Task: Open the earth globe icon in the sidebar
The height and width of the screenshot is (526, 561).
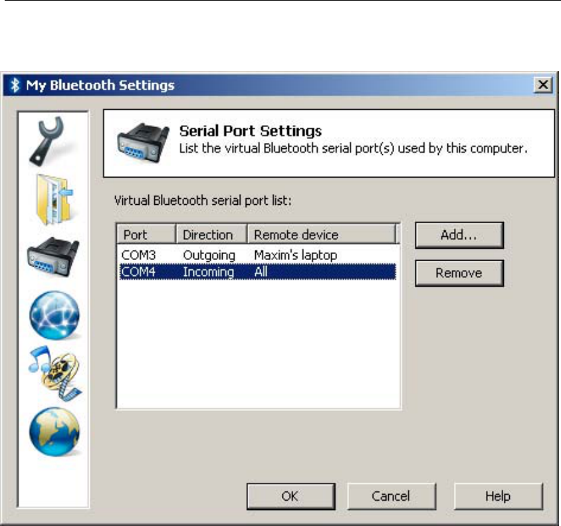Action: click(55, 432)
